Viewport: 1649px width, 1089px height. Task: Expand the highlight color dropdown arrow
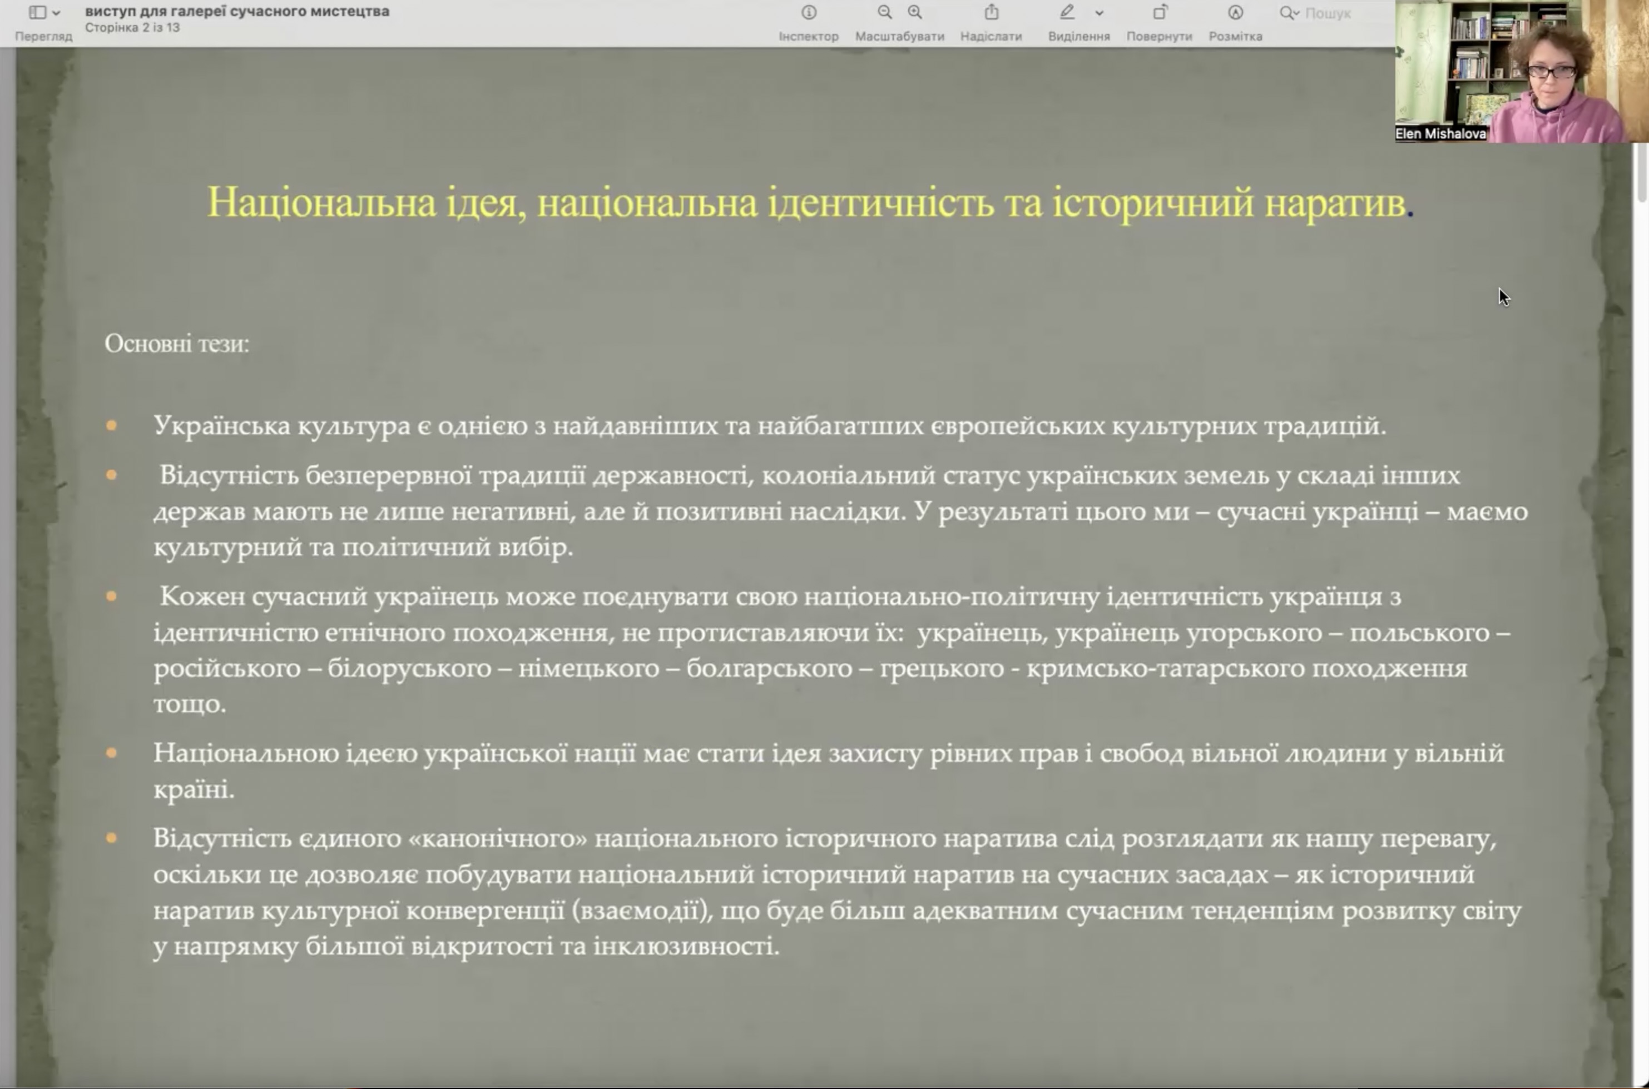pos(1100,13)
